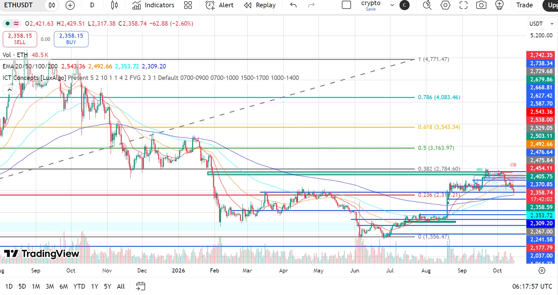
Task: Open the candlestick chart type selector
Action: click(x=114, y=5)
